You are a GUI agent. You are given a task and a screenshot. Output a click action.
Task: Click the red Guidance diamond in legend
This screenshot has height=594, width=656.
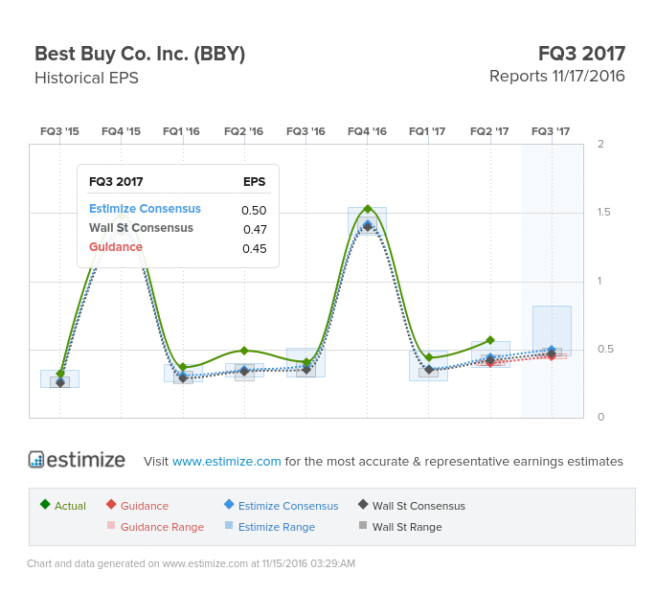point(111,504)
